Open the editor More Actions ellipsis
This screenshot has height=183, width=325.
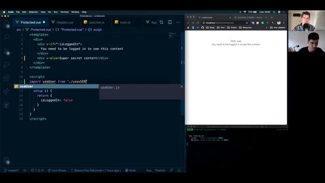coord(178,22)
